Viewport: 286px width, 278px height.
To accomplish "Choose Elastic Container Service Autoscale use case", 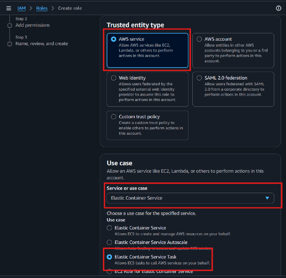I will (109, 243).
